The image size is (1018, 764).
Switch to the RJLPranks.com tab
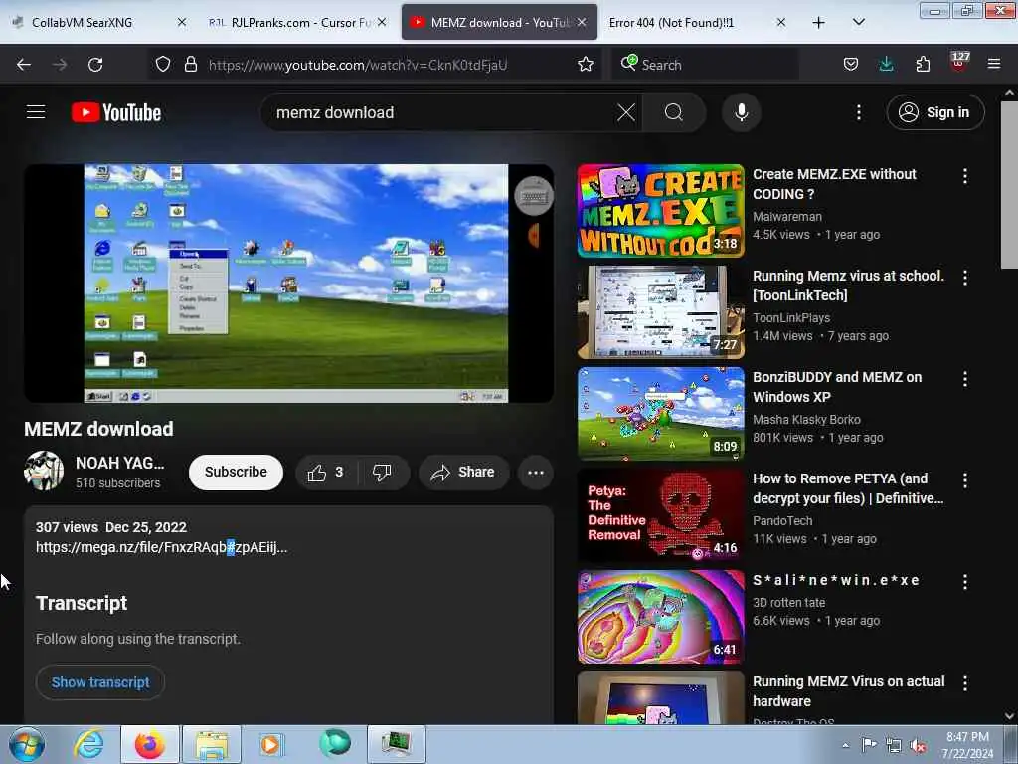[x=295, y=22]
